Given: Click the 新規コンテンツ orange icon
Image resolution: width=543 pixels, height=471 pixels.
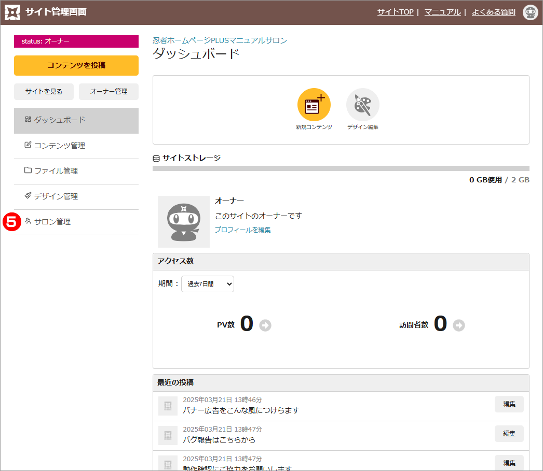Looking at the screenshot, I should point(314,105).
